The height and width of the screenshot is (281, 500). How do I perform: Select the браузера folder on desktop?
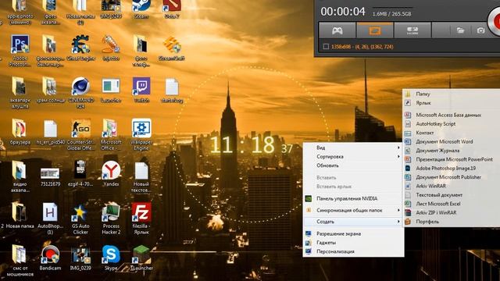tap(20, 132)
